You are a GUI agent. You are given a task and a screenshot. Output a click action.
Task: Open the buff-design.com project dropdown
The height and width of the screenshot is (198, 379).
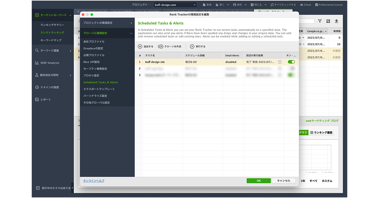coord(175,5)
